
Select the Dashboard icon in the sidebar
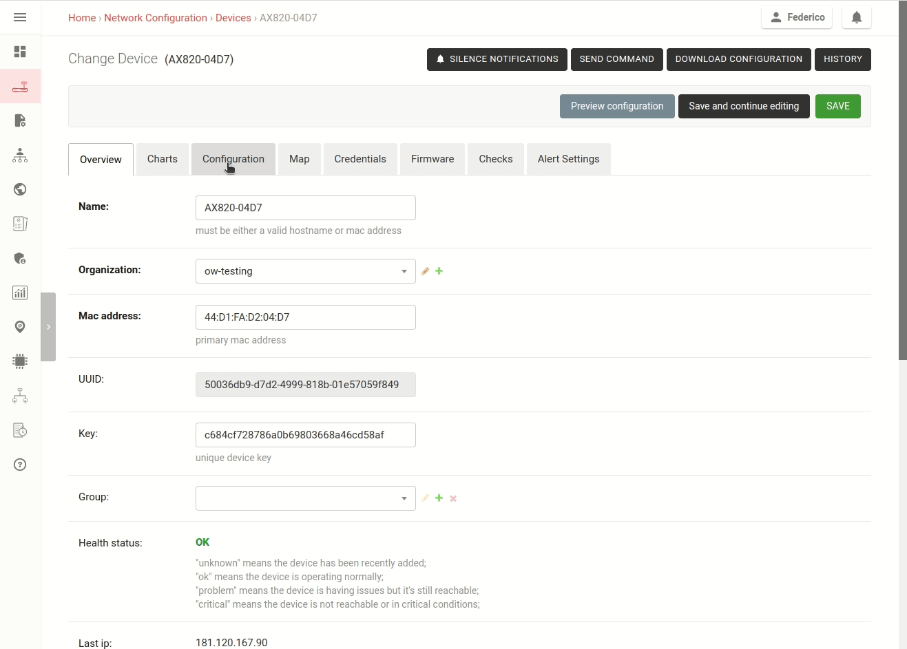pyautogui.click(x=20, y=52)
